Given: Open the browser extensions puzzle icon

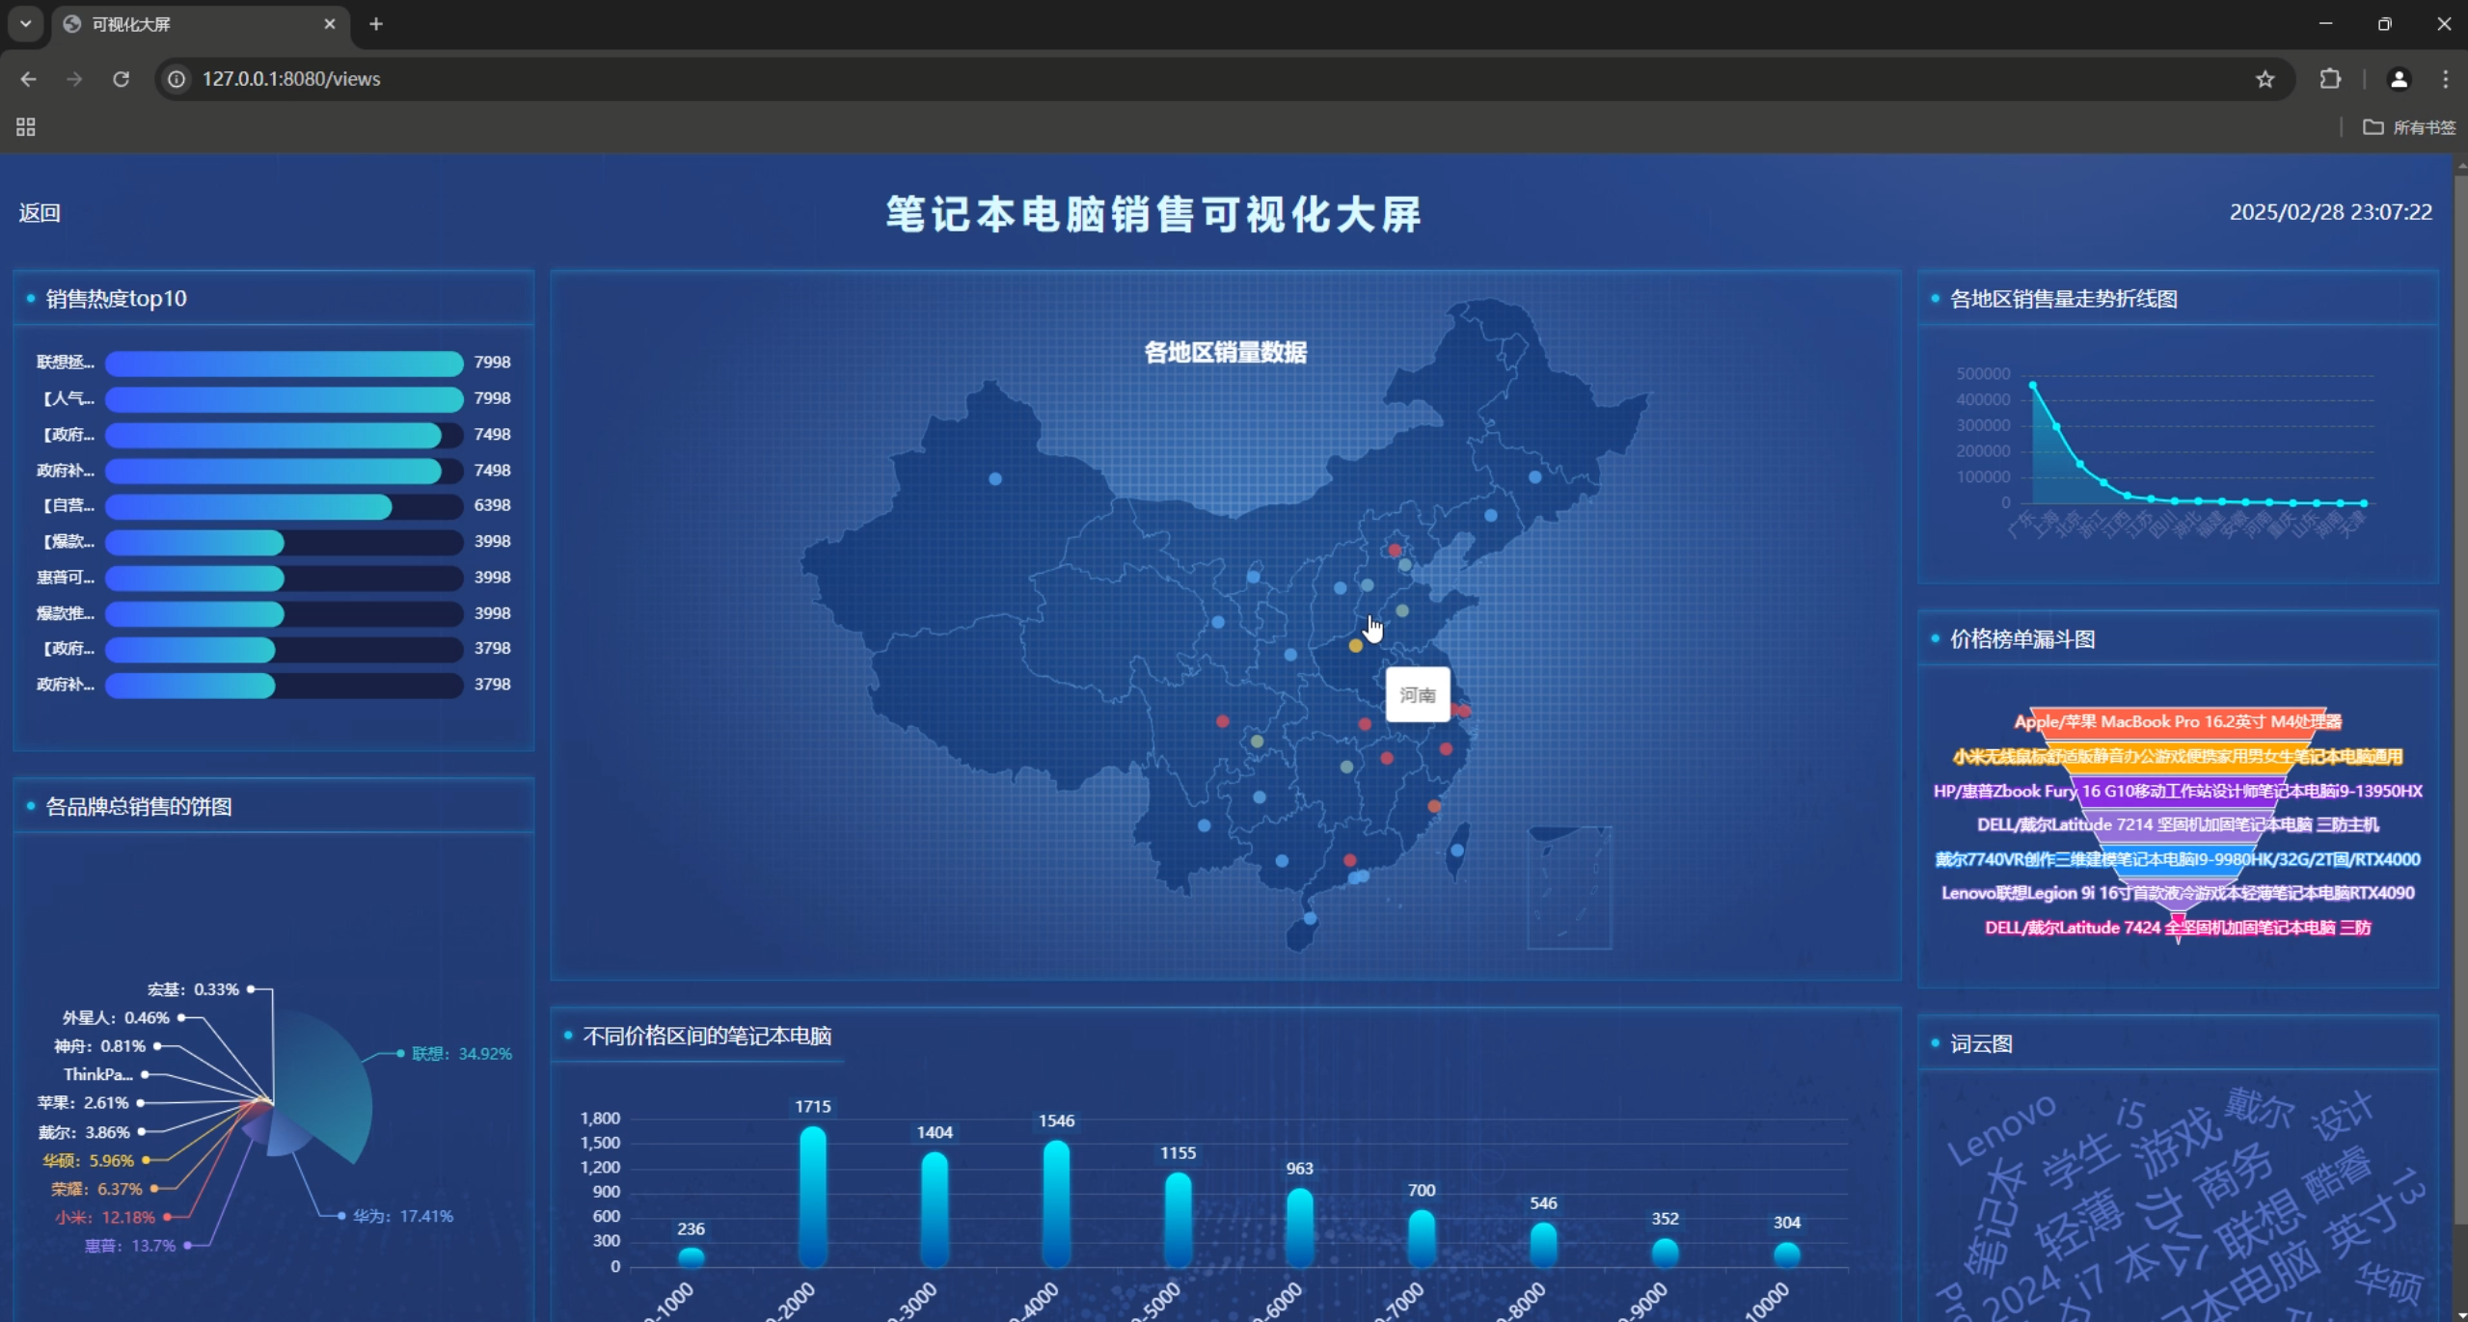Looking at the screenshot, I should point(2330,79).
